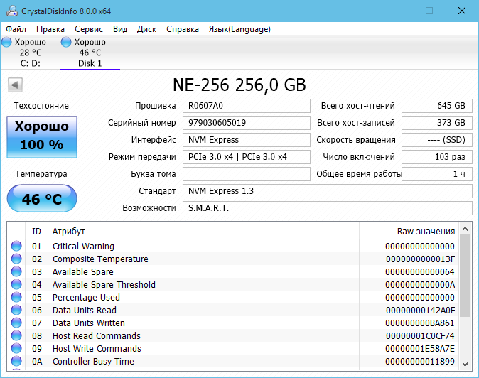The image size is (479, 378).
Task: Open the Справка menu
Action: 183,29
